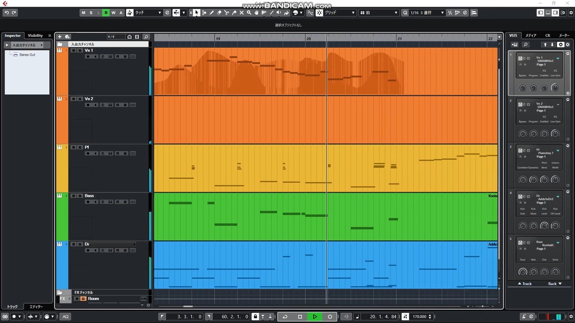
Task: Switch to the メディア tab in right zone
Action: pos(531,35)
